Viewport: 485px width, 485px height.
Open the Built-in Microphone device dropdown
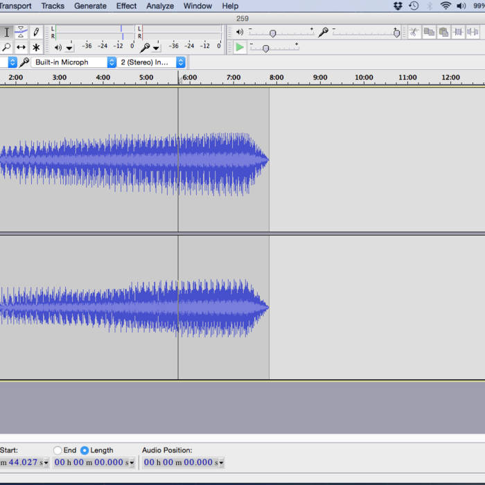[x=112, y=62]
